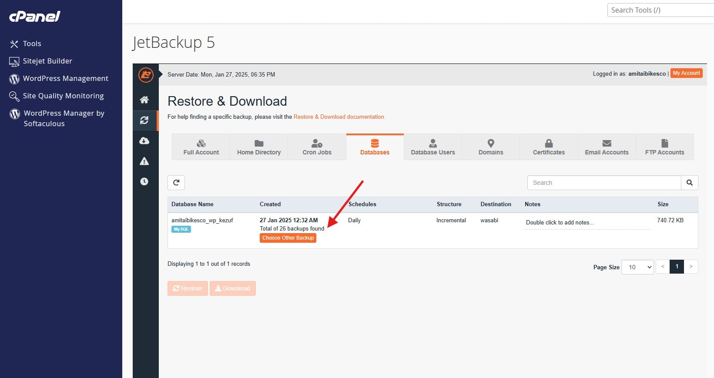Select the amitaibikesco_wp_kezuf database row

click(433, 231)
